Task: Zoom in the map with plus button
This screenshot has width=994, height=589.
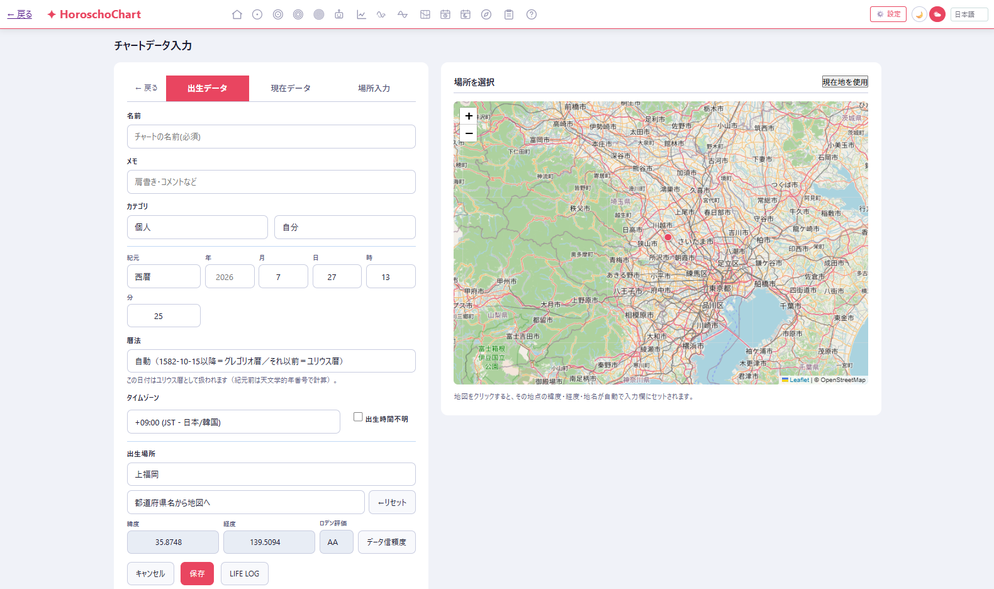Action: (469, 116)
